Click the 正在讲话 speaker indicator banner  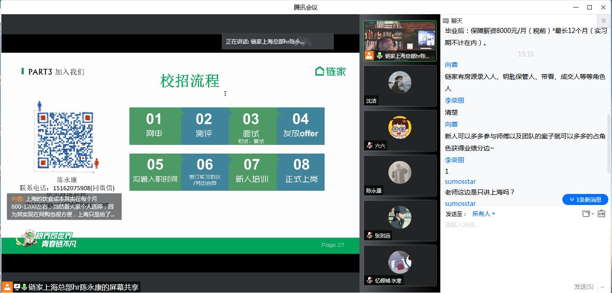[277, 41]
